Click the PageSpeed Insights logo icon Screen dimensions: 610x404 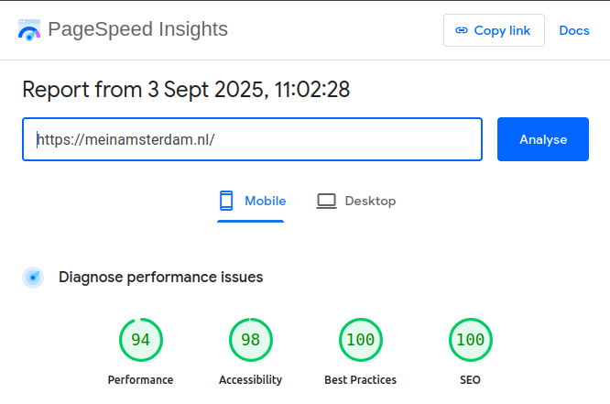pyautogui.click(x=29, y=30)
